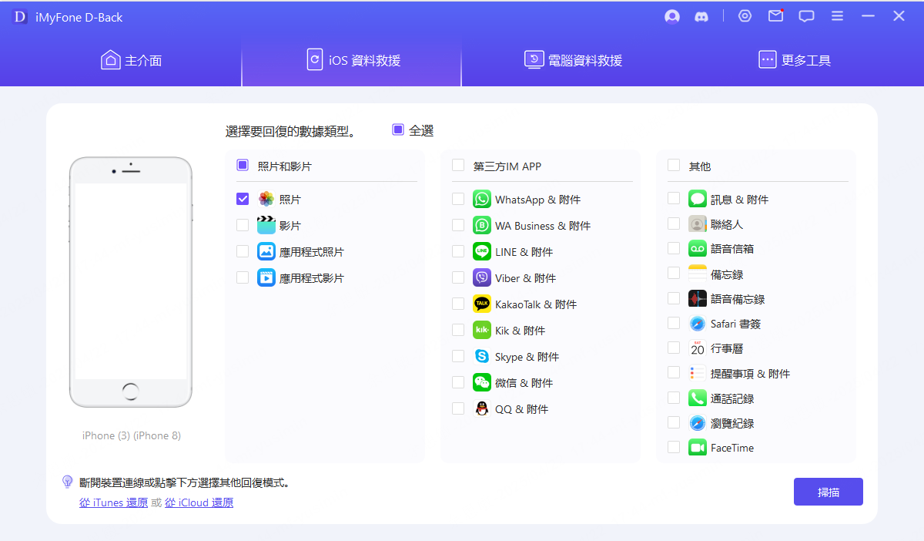924x541 pixels.
Task: Click the WA Business icon
Action: [x=482, y=225]
